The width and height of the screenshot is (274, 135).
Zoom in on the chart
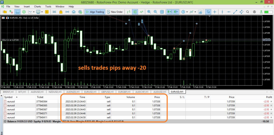pos(149,12)
